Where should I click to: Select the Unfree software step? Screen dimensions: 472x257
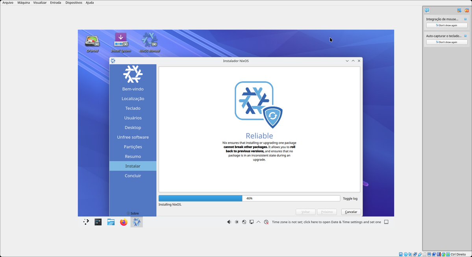click(x=133, y=137)
